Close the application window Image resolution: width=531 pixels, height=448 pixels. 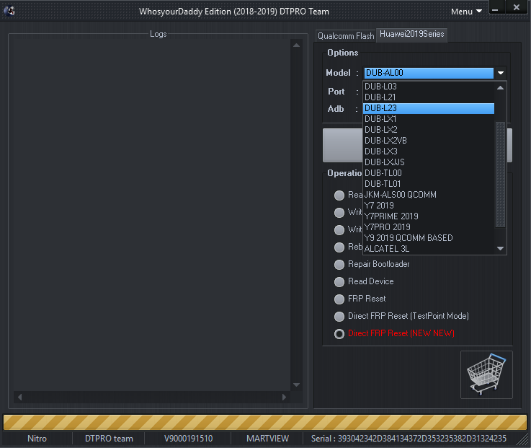point(517,7)
